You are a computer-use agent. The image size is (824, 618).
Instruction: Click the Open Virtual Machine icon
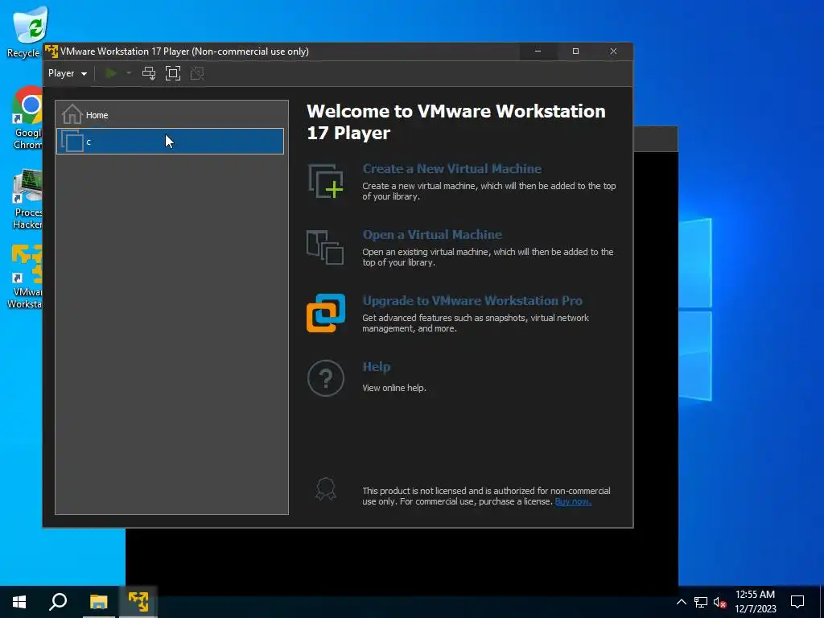pyautogui.click(x=325, y=247)
